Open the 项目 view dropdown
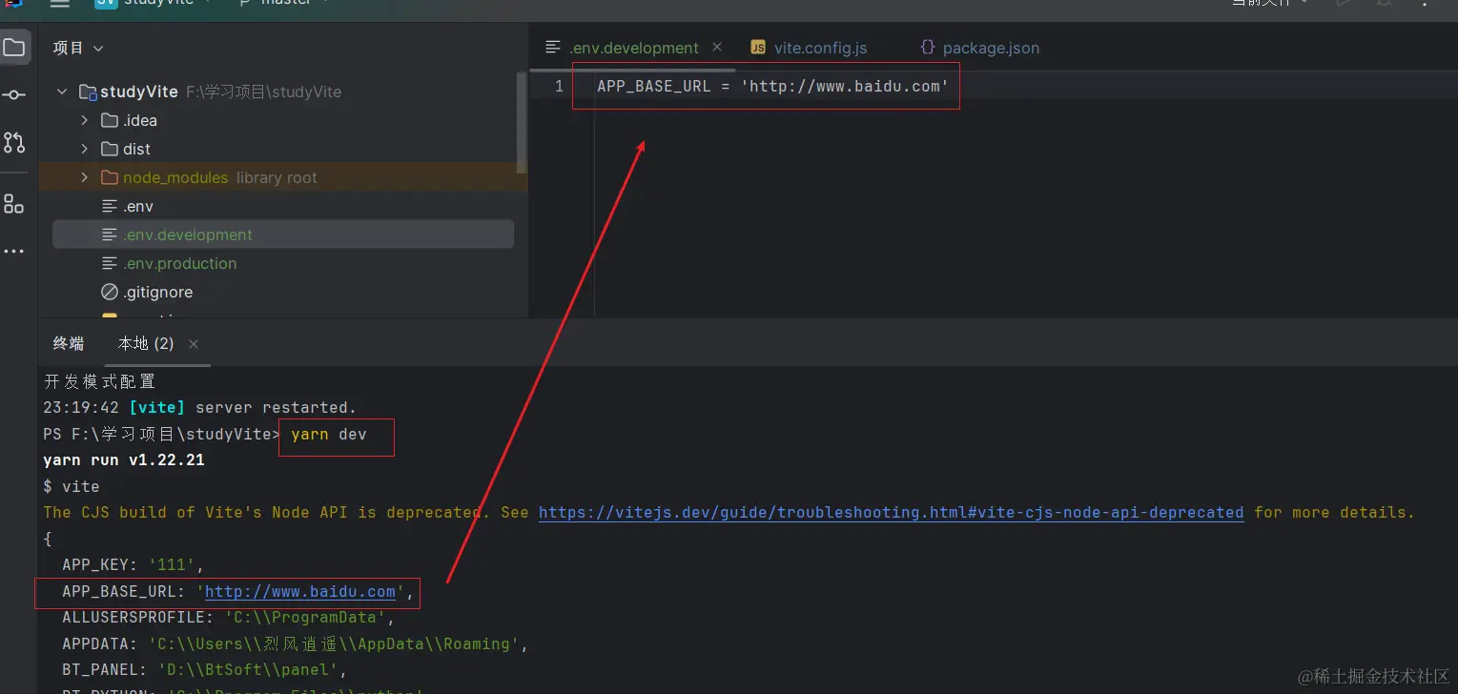1458x694 pixels. click(x=78, y=48)
